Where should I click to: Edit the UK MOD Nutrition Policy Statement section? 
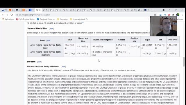click(x=63, y=66)
